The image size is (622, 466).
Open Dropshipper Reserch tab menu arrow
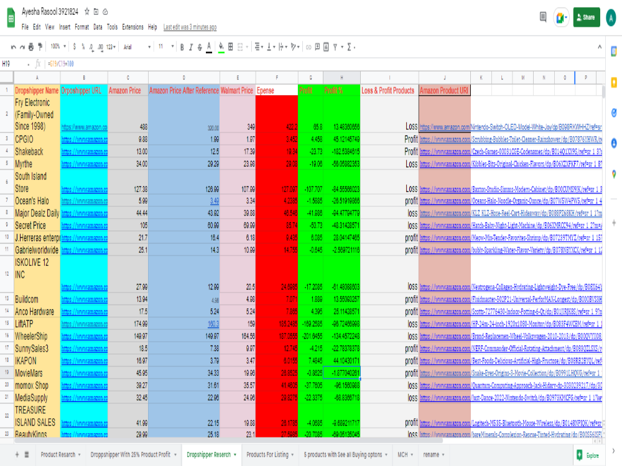click(235, 455)
